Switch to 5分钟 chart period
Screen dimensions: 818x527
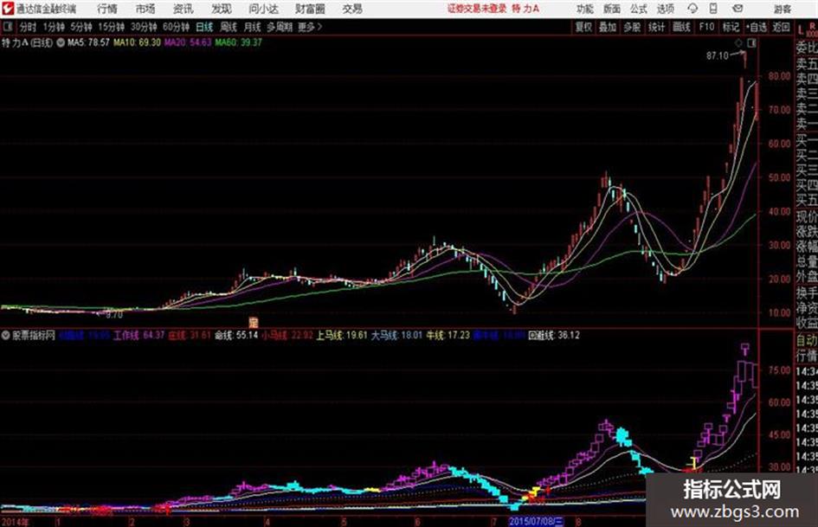coord(81,27)
